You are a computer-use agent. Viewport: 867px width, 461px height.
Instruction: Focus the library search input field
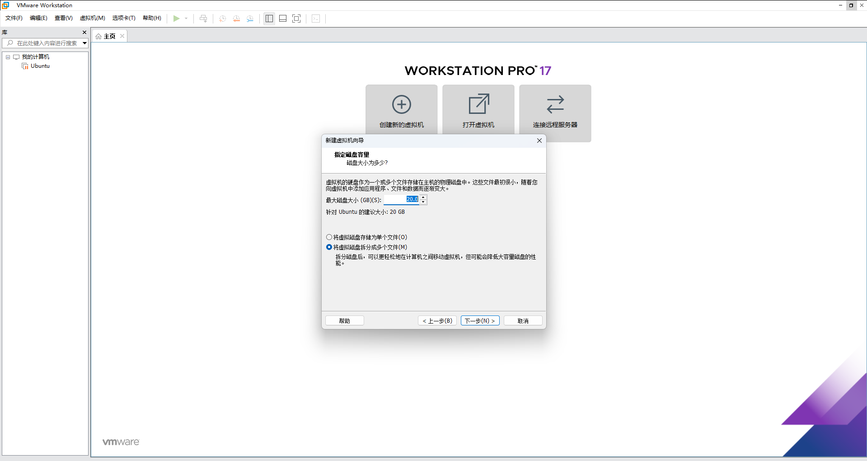point(47,43)
